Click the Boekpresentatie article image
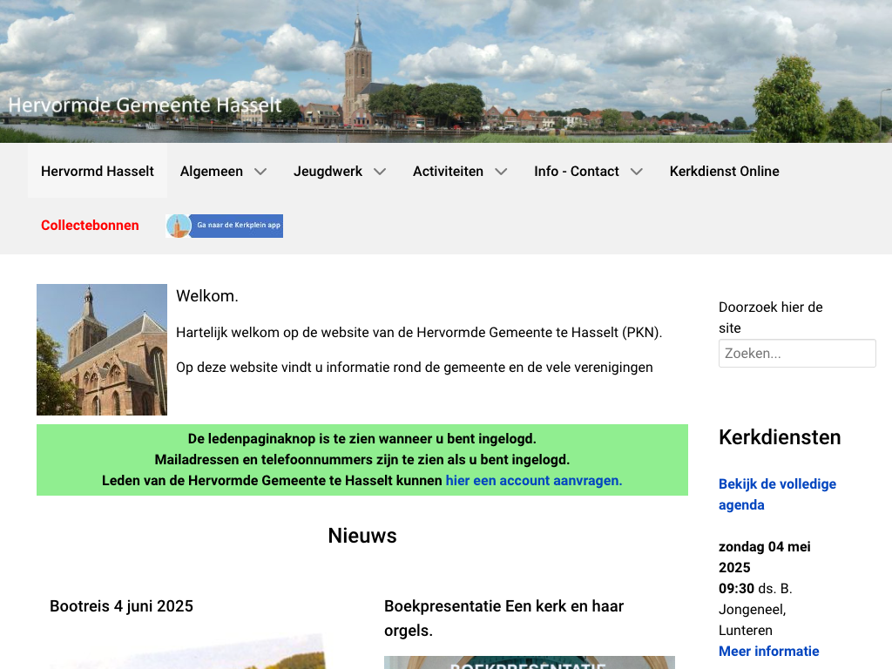892x669 pixels. click(x=529, y=663)
